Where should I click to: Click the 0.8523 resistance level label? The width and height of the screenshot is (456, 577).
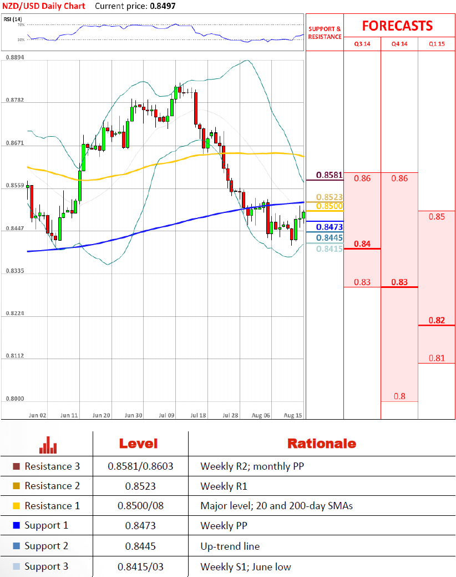click(330, 197)
